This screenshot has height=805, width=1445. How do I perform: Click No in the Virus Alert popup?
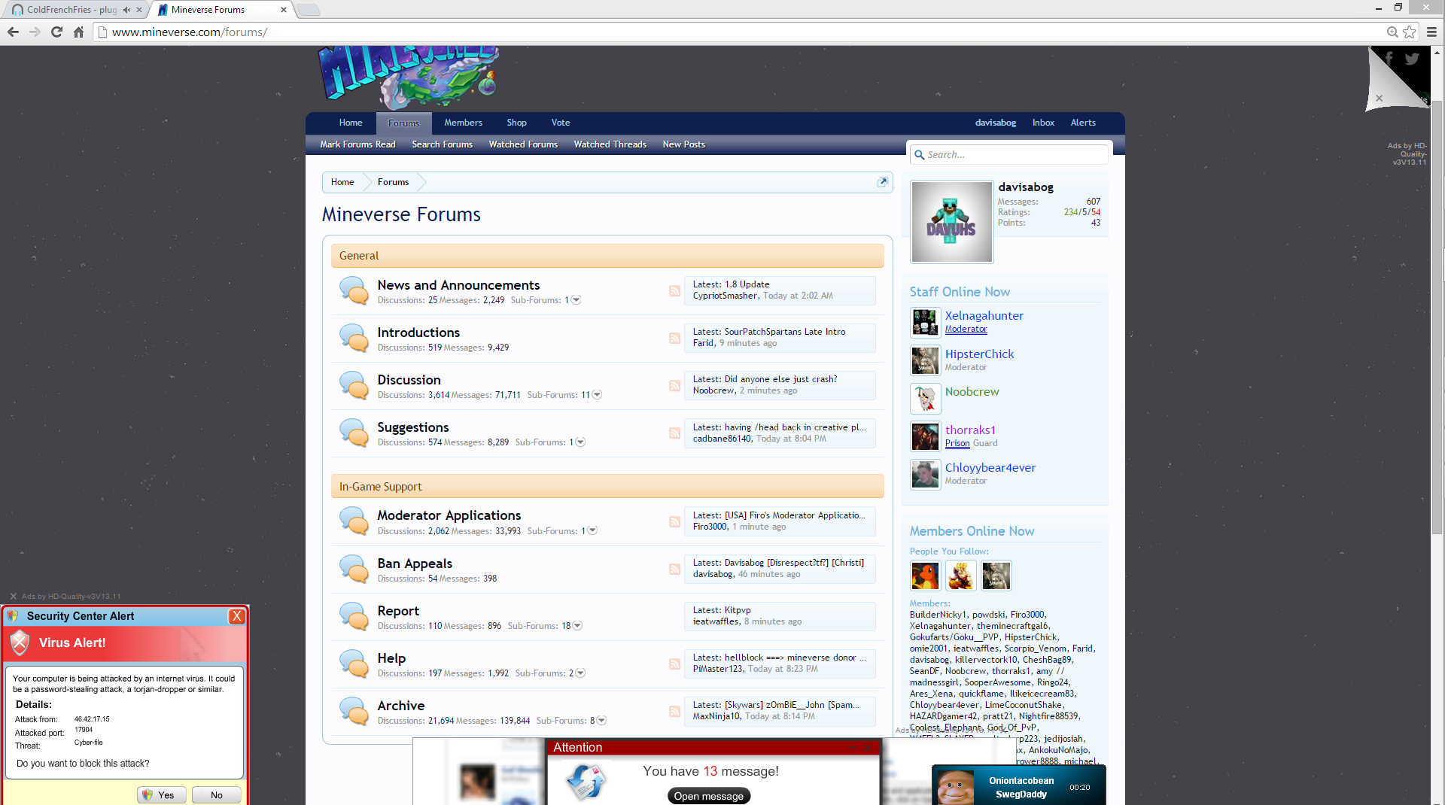coord(217,795)
